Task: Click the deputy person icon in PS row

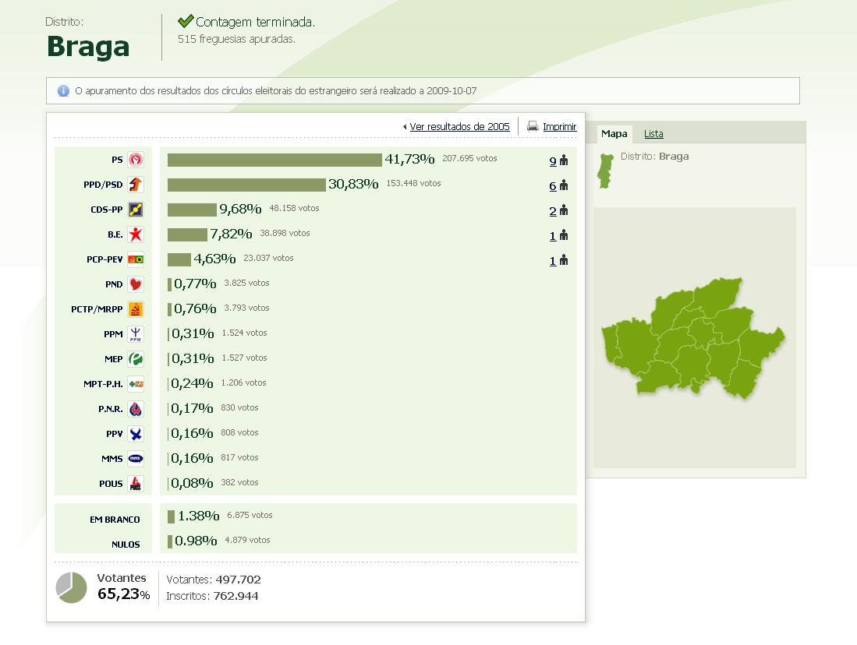Action: pyautogui.click(x=564, y=160)
